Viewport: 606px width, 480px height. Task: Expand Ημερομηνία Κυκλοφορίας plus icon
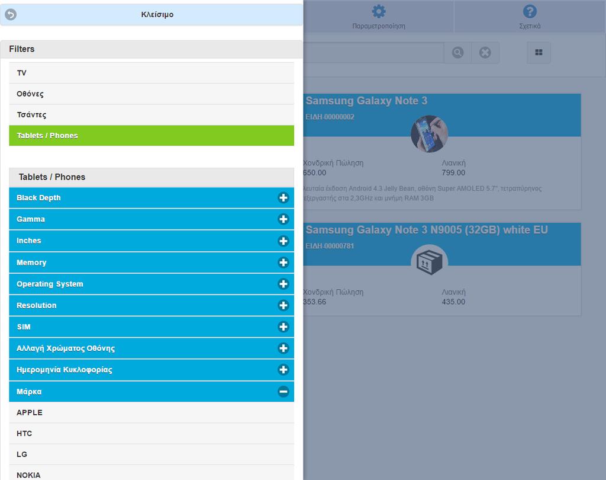(x=283, y=370)
